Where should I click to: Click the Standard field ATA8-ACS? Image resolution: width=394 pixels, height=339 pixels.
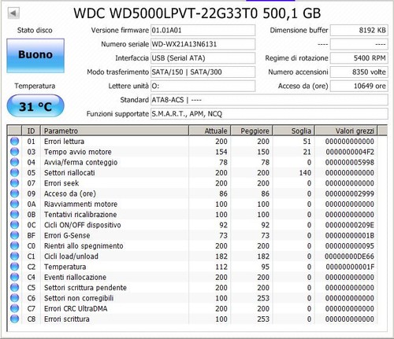pos(269,100)
